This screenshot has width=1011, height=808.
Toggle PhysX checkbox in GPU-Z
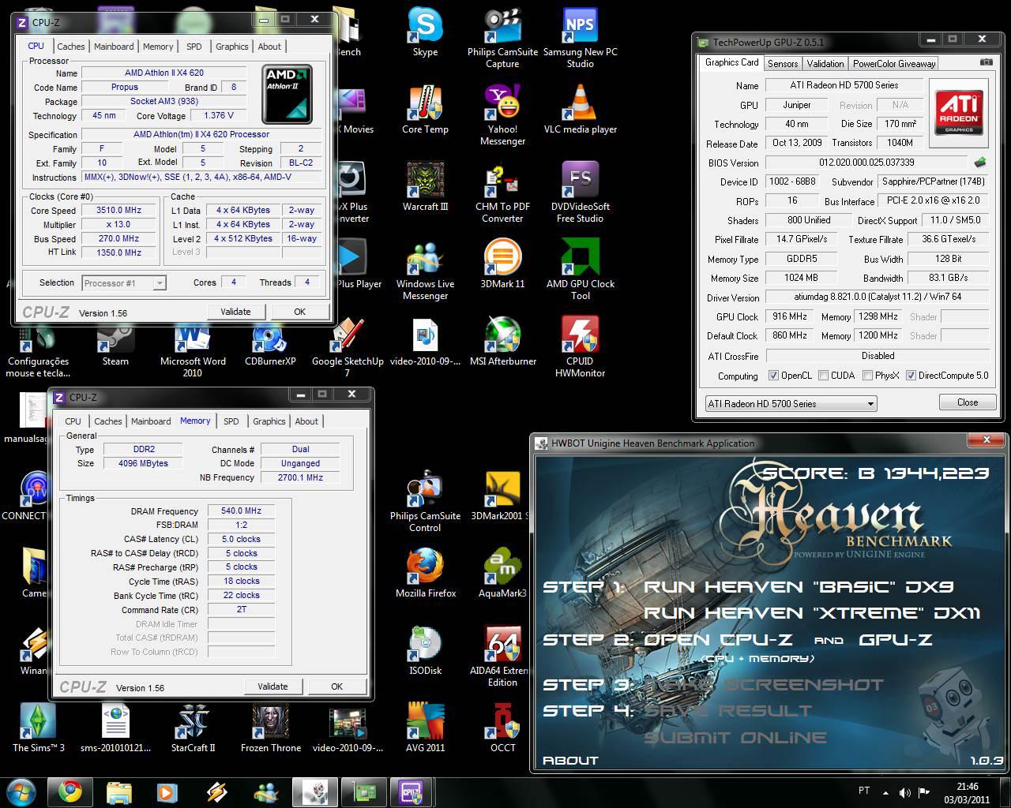867,376
